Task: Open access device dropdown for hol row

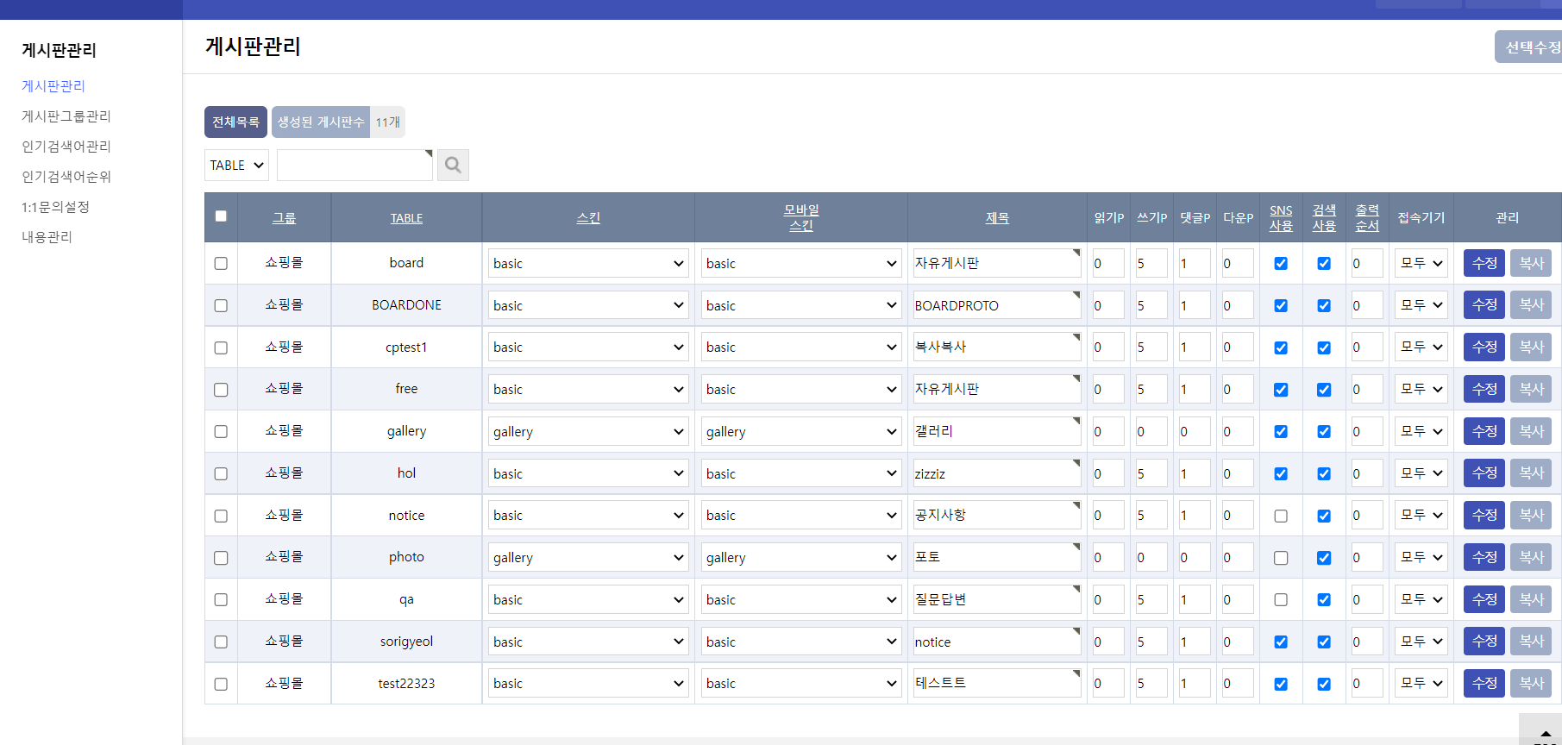Action: pos(1421,473)
